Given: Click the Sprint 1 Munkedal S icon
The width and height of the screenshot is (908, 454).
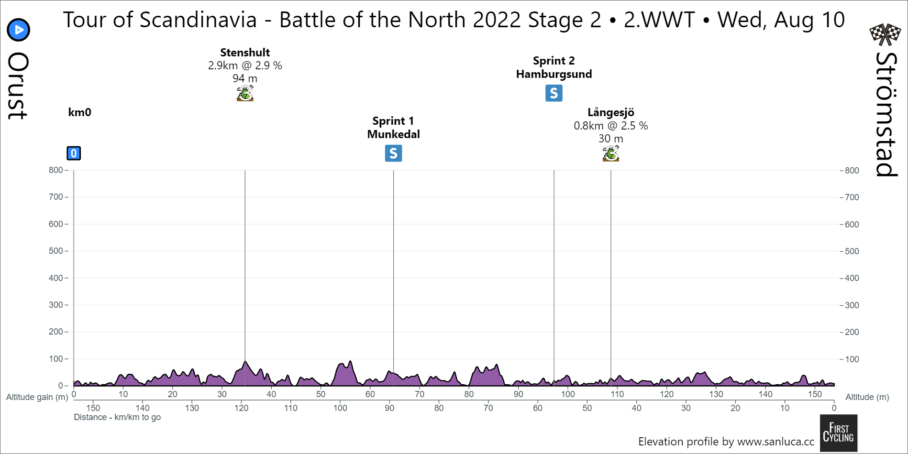Looking at the screenshot, I should (x=393, y=153).
